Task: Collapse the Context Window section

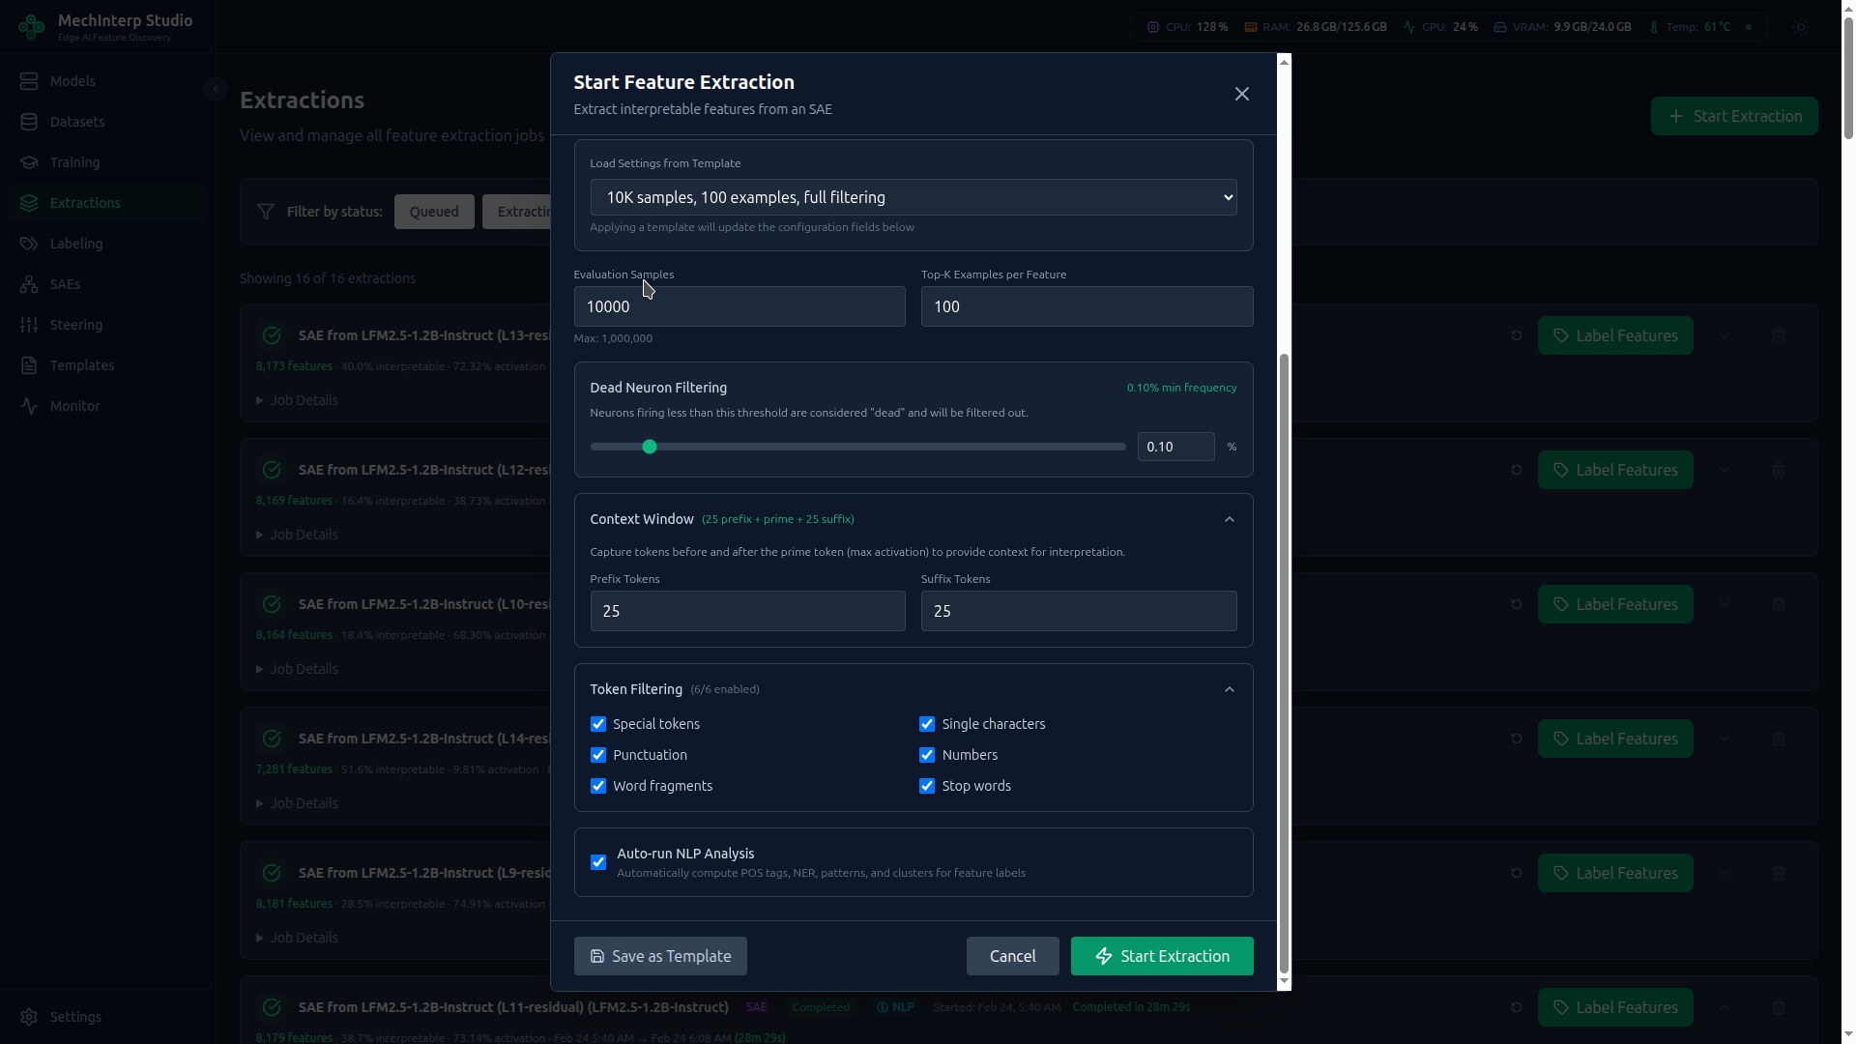Action: coord(1230,519)
